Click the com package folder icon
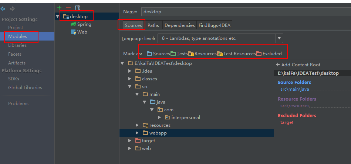 click(160, 110)
